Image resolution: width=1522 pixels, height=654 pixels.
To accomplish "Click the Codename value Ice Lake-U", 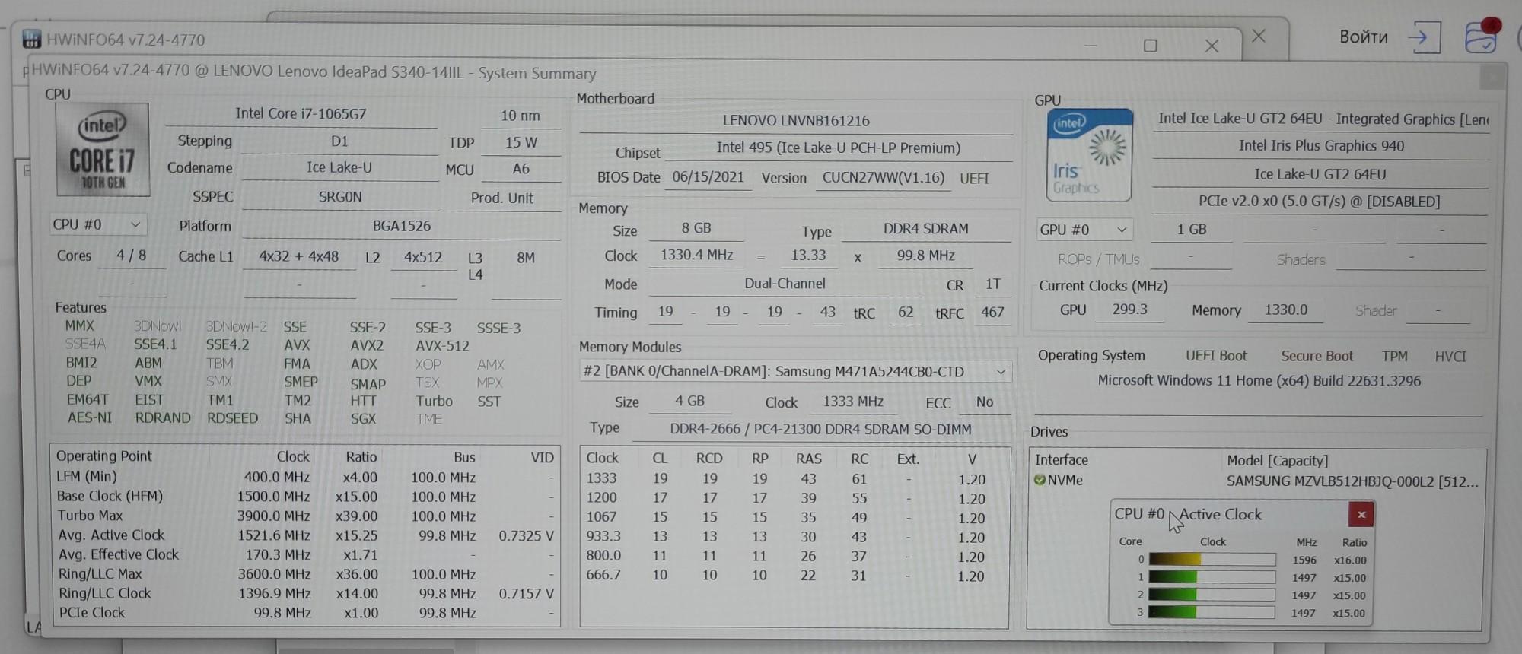I will pos(339,167).
